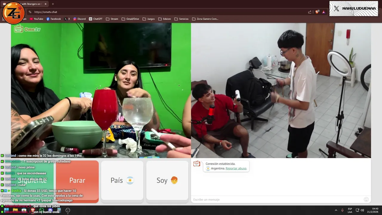
Task: Click the Argentina flag in the chat message
Action: click(208, 168)
